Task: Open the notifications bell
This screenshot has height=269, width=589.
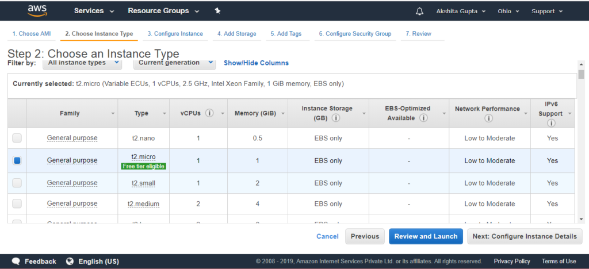Action: tap(419, 11)
